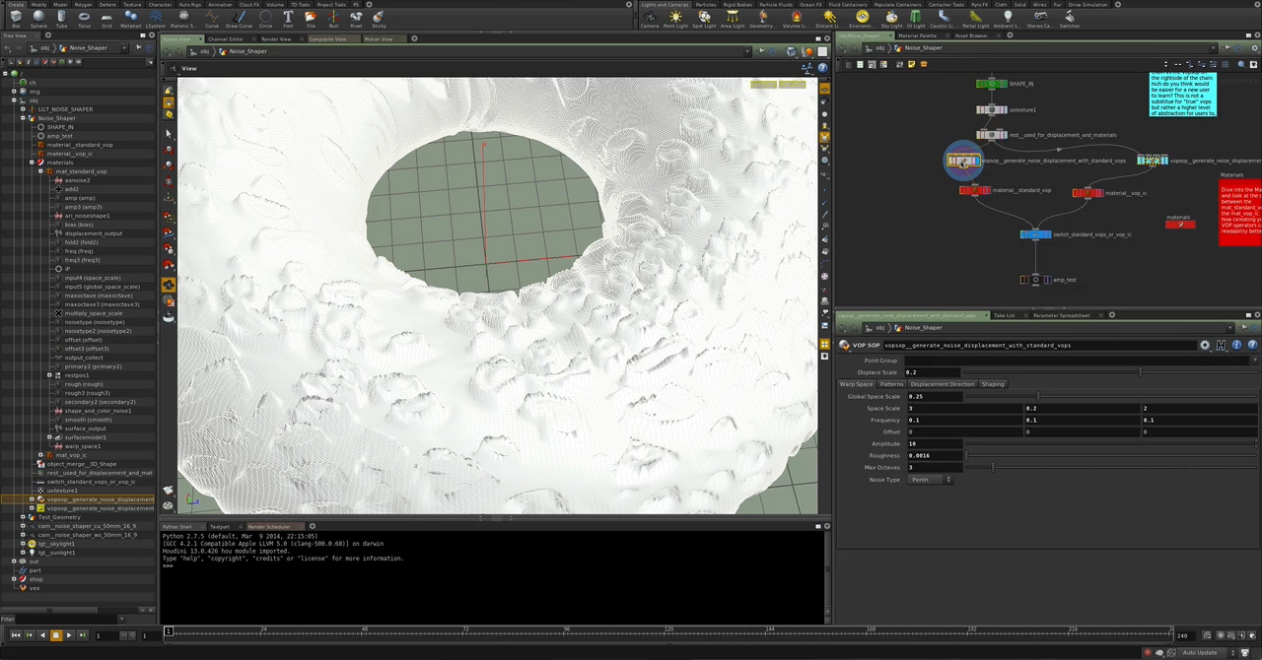Choose the Draw Curve shelf tool
This screenshot has width=1262, height=660.
point(239,19)
